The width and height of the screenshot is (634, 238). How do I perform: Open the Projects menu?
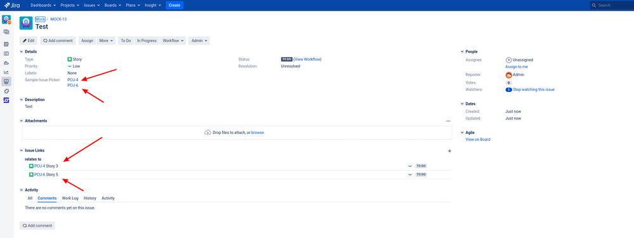(70, 5)
